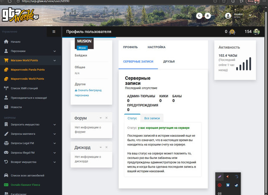Click the Персонажи person icon

pos(6,51)
